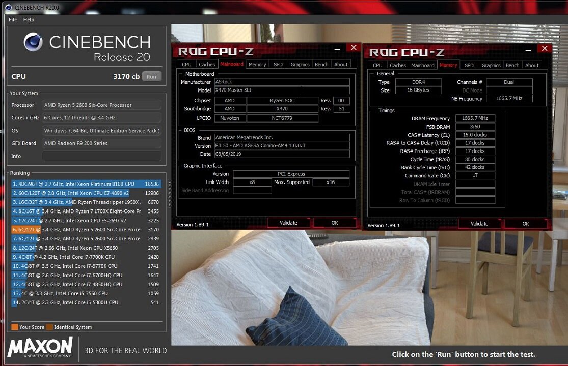
Task: Open CPU tab in Mainboard CPU-Z window
Action: coord(186,65)
